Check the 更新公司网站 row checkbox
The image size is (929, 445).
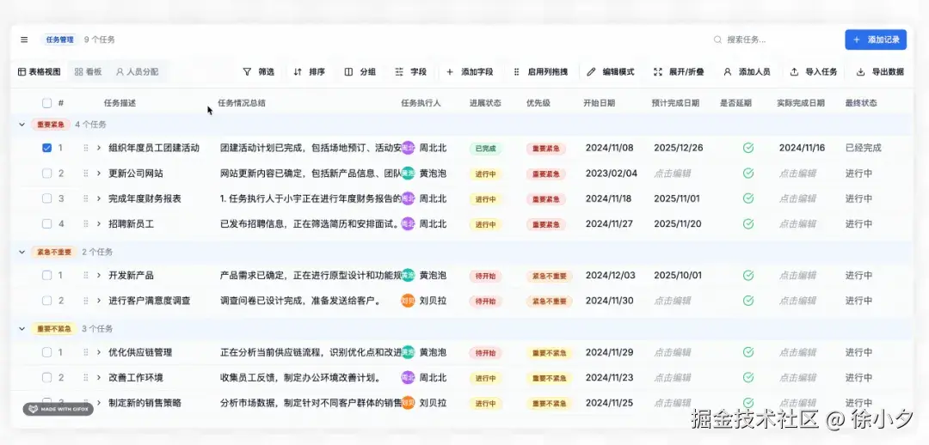pyautogui.click(x=46, y=174)
